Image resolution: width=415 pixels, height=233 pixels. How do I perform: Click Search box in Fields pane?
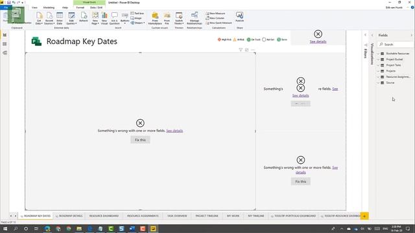[x=396, y=45]
